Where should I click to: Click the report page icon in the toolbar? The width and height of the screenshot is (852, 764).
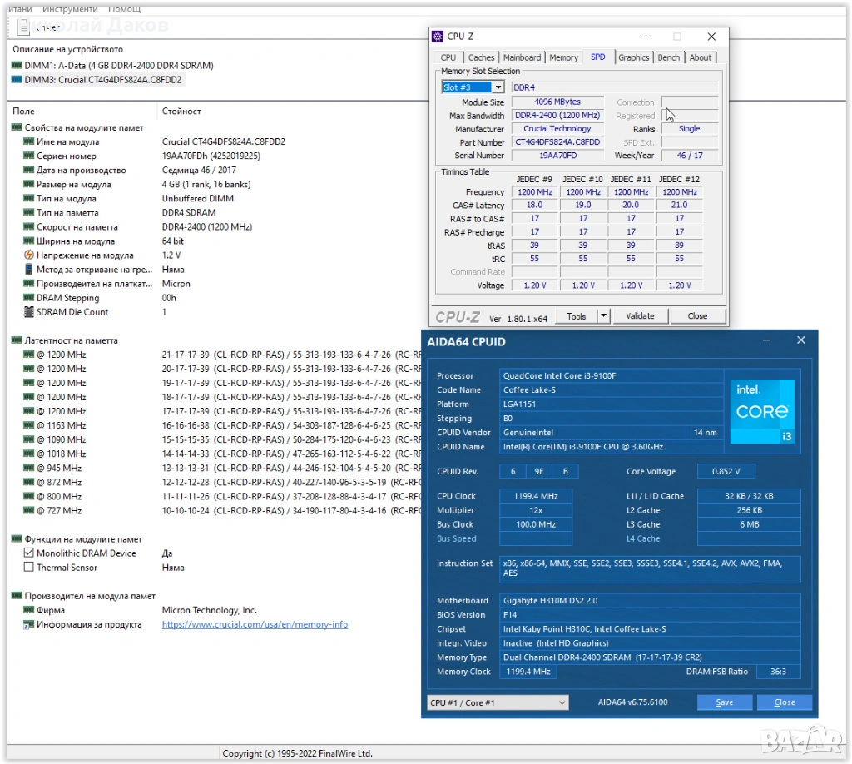point(24,27)
